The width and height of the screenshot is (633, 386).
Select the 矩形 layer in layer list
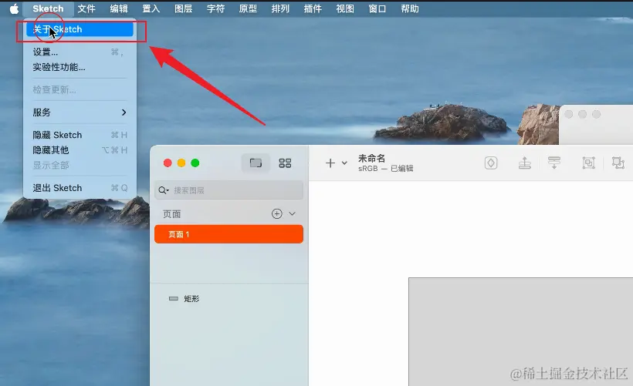click(229, 299)
